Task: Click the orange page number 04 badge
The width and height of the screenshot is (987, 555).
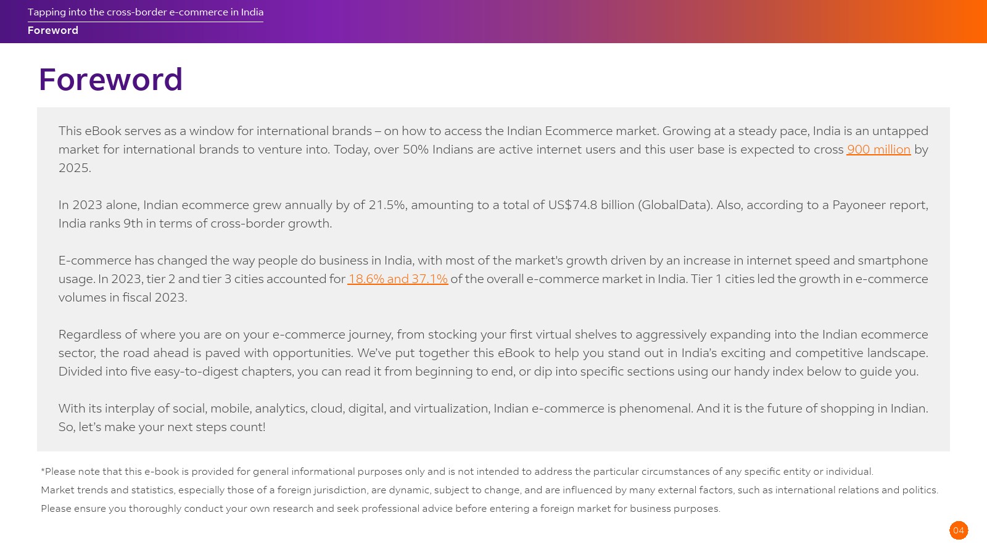Action: [x=959, y=530]
